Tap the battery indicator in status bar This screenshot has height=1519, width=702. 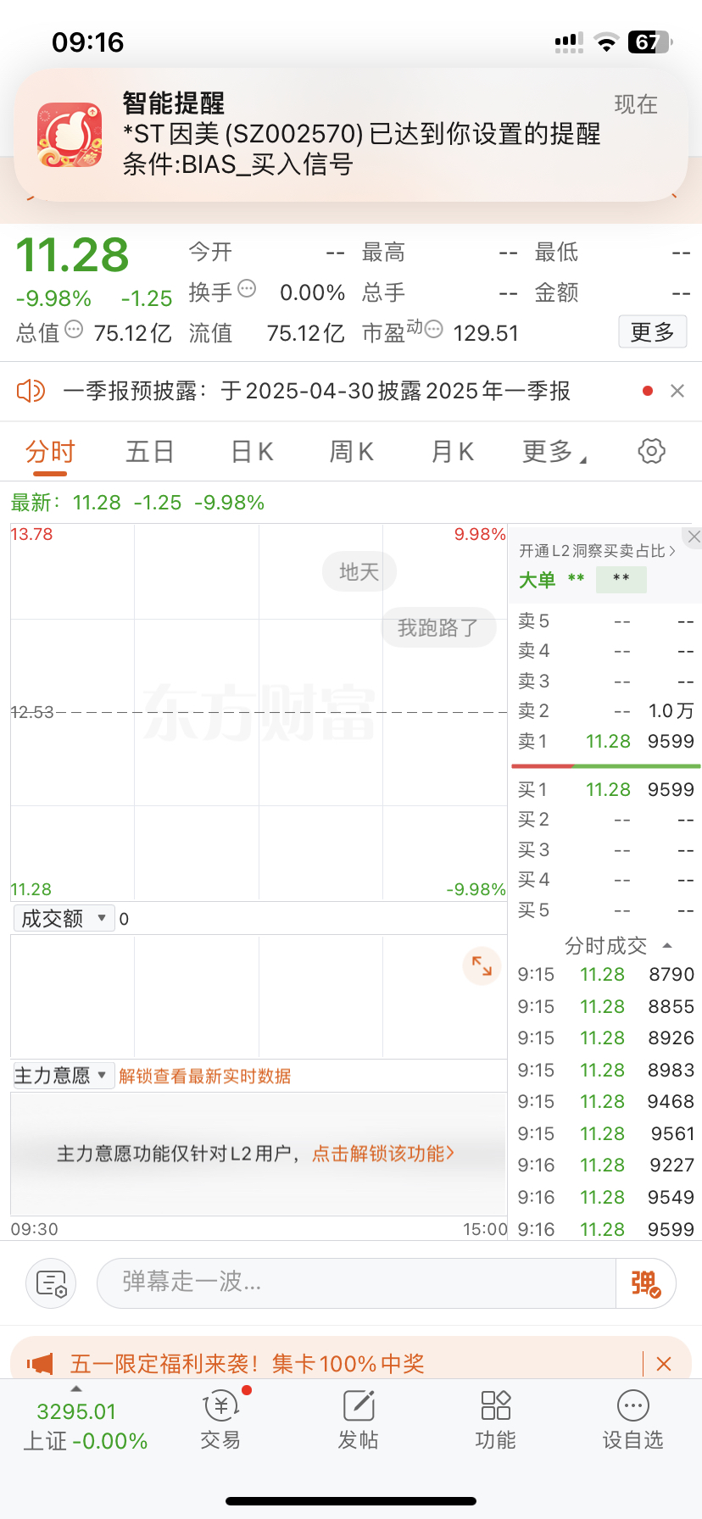point(650,42)
